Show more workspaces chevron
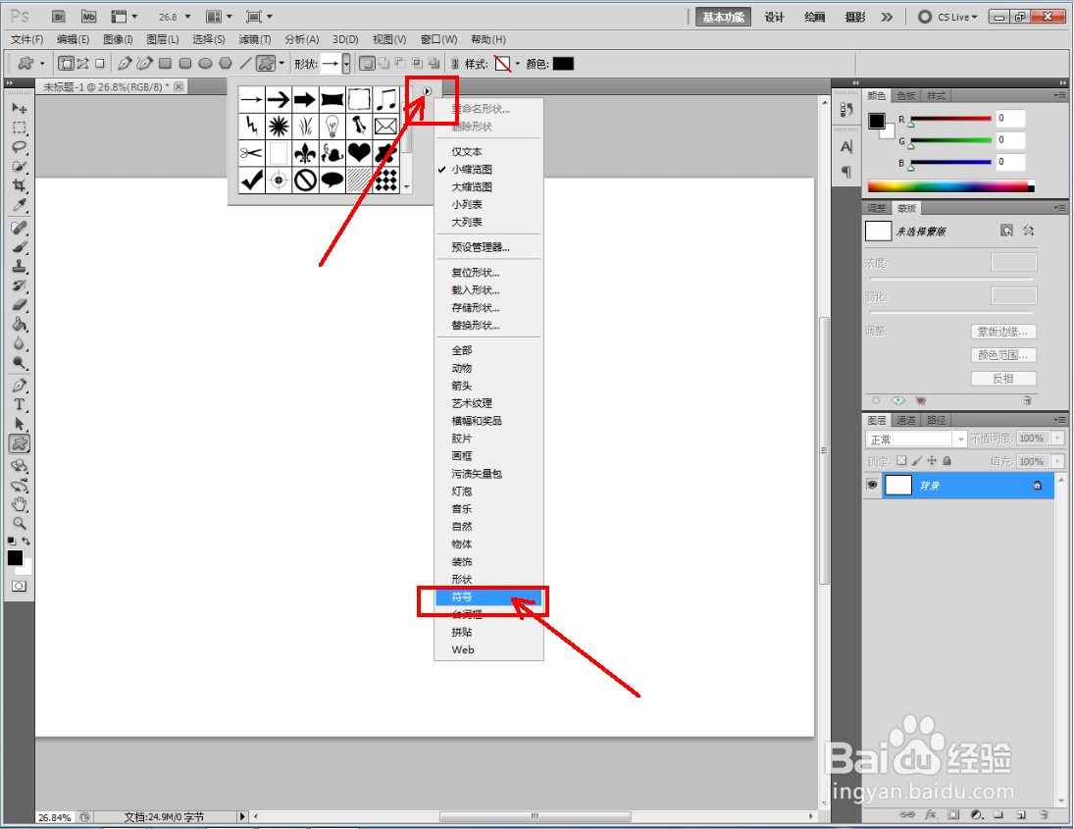The height and width of the screenshot is (829, 1074). (x=887, y=17)
